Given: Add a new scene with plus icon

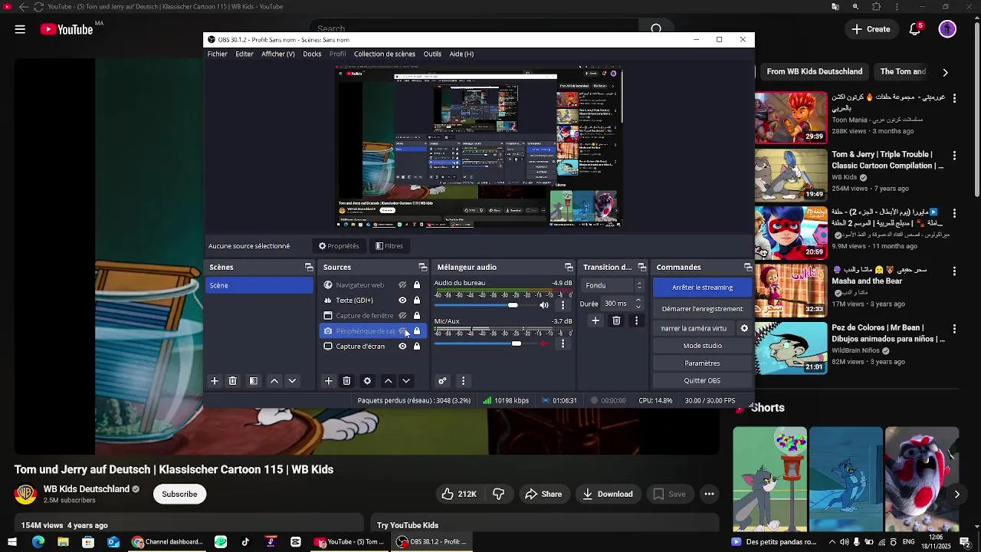Looking at the screenshot, I should point(215,381).
